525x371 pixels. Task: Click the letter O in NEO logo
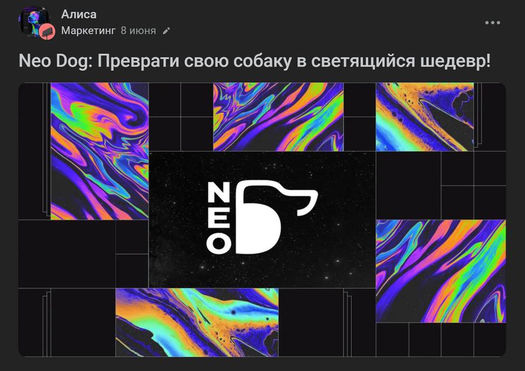(219, 244)
